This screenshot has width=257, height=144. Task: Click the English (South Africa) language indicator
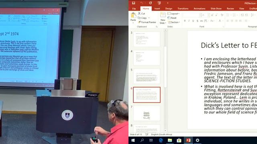coord(161,134)
